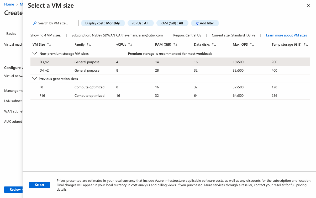Click Compute optimized in F8 row
This screenshot has width=316, height=198.
click(89, 87)
